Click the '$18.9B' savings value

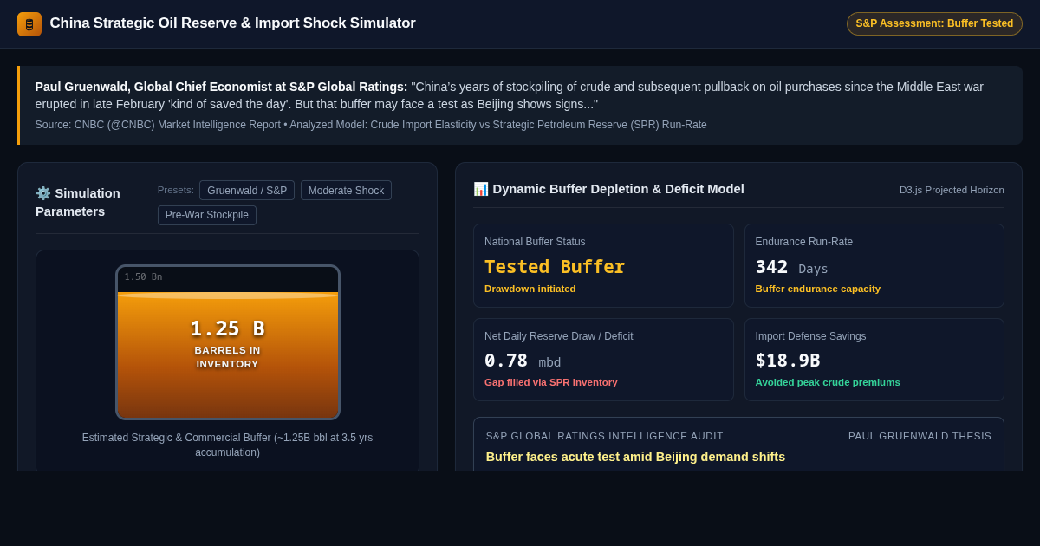click(788, 361)
